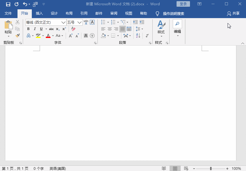The height and width of the screenshot is (171, 246).
Task: Expand the Paste options arrow below 粘贴
Action: (x=8, y=36)
